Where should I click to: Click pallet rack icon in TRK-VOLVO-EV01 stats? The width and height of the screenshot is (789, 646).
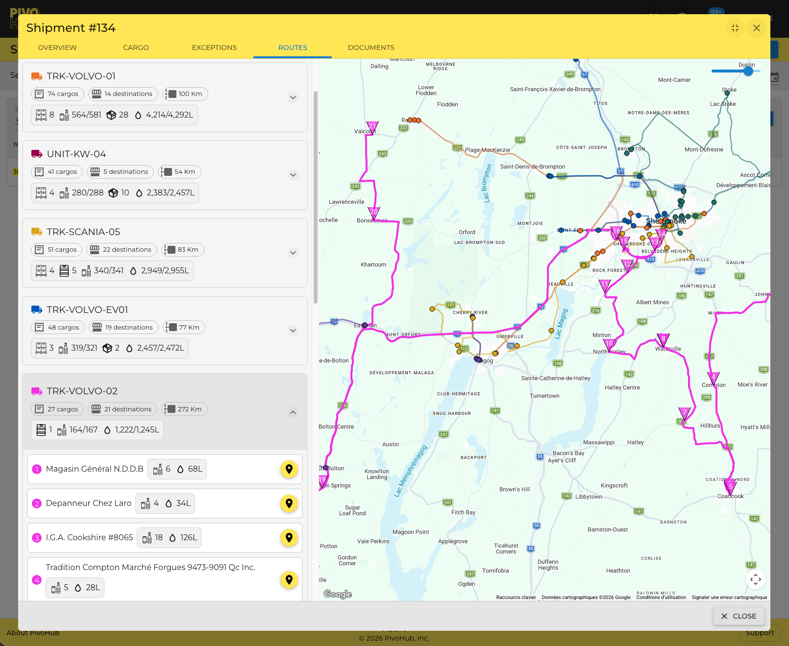tap(41, 348)
